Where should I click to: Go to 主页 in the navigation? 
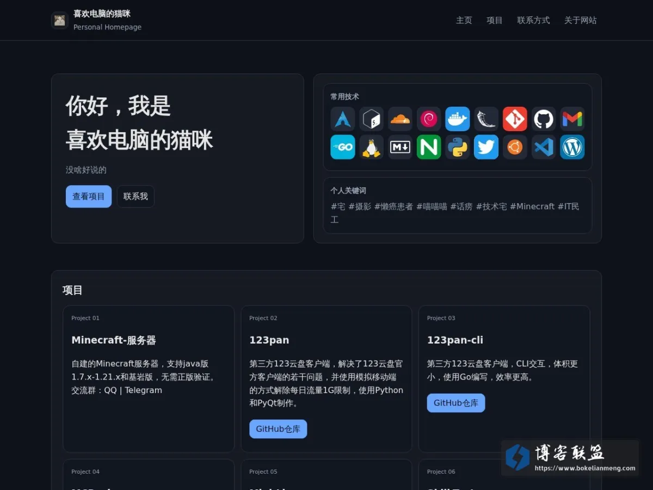(x=464, y=20)
